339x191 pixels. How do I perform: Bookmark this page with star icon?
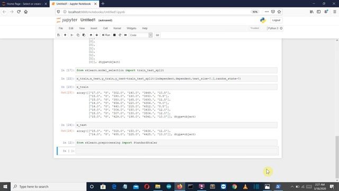[x=279, y=12]
